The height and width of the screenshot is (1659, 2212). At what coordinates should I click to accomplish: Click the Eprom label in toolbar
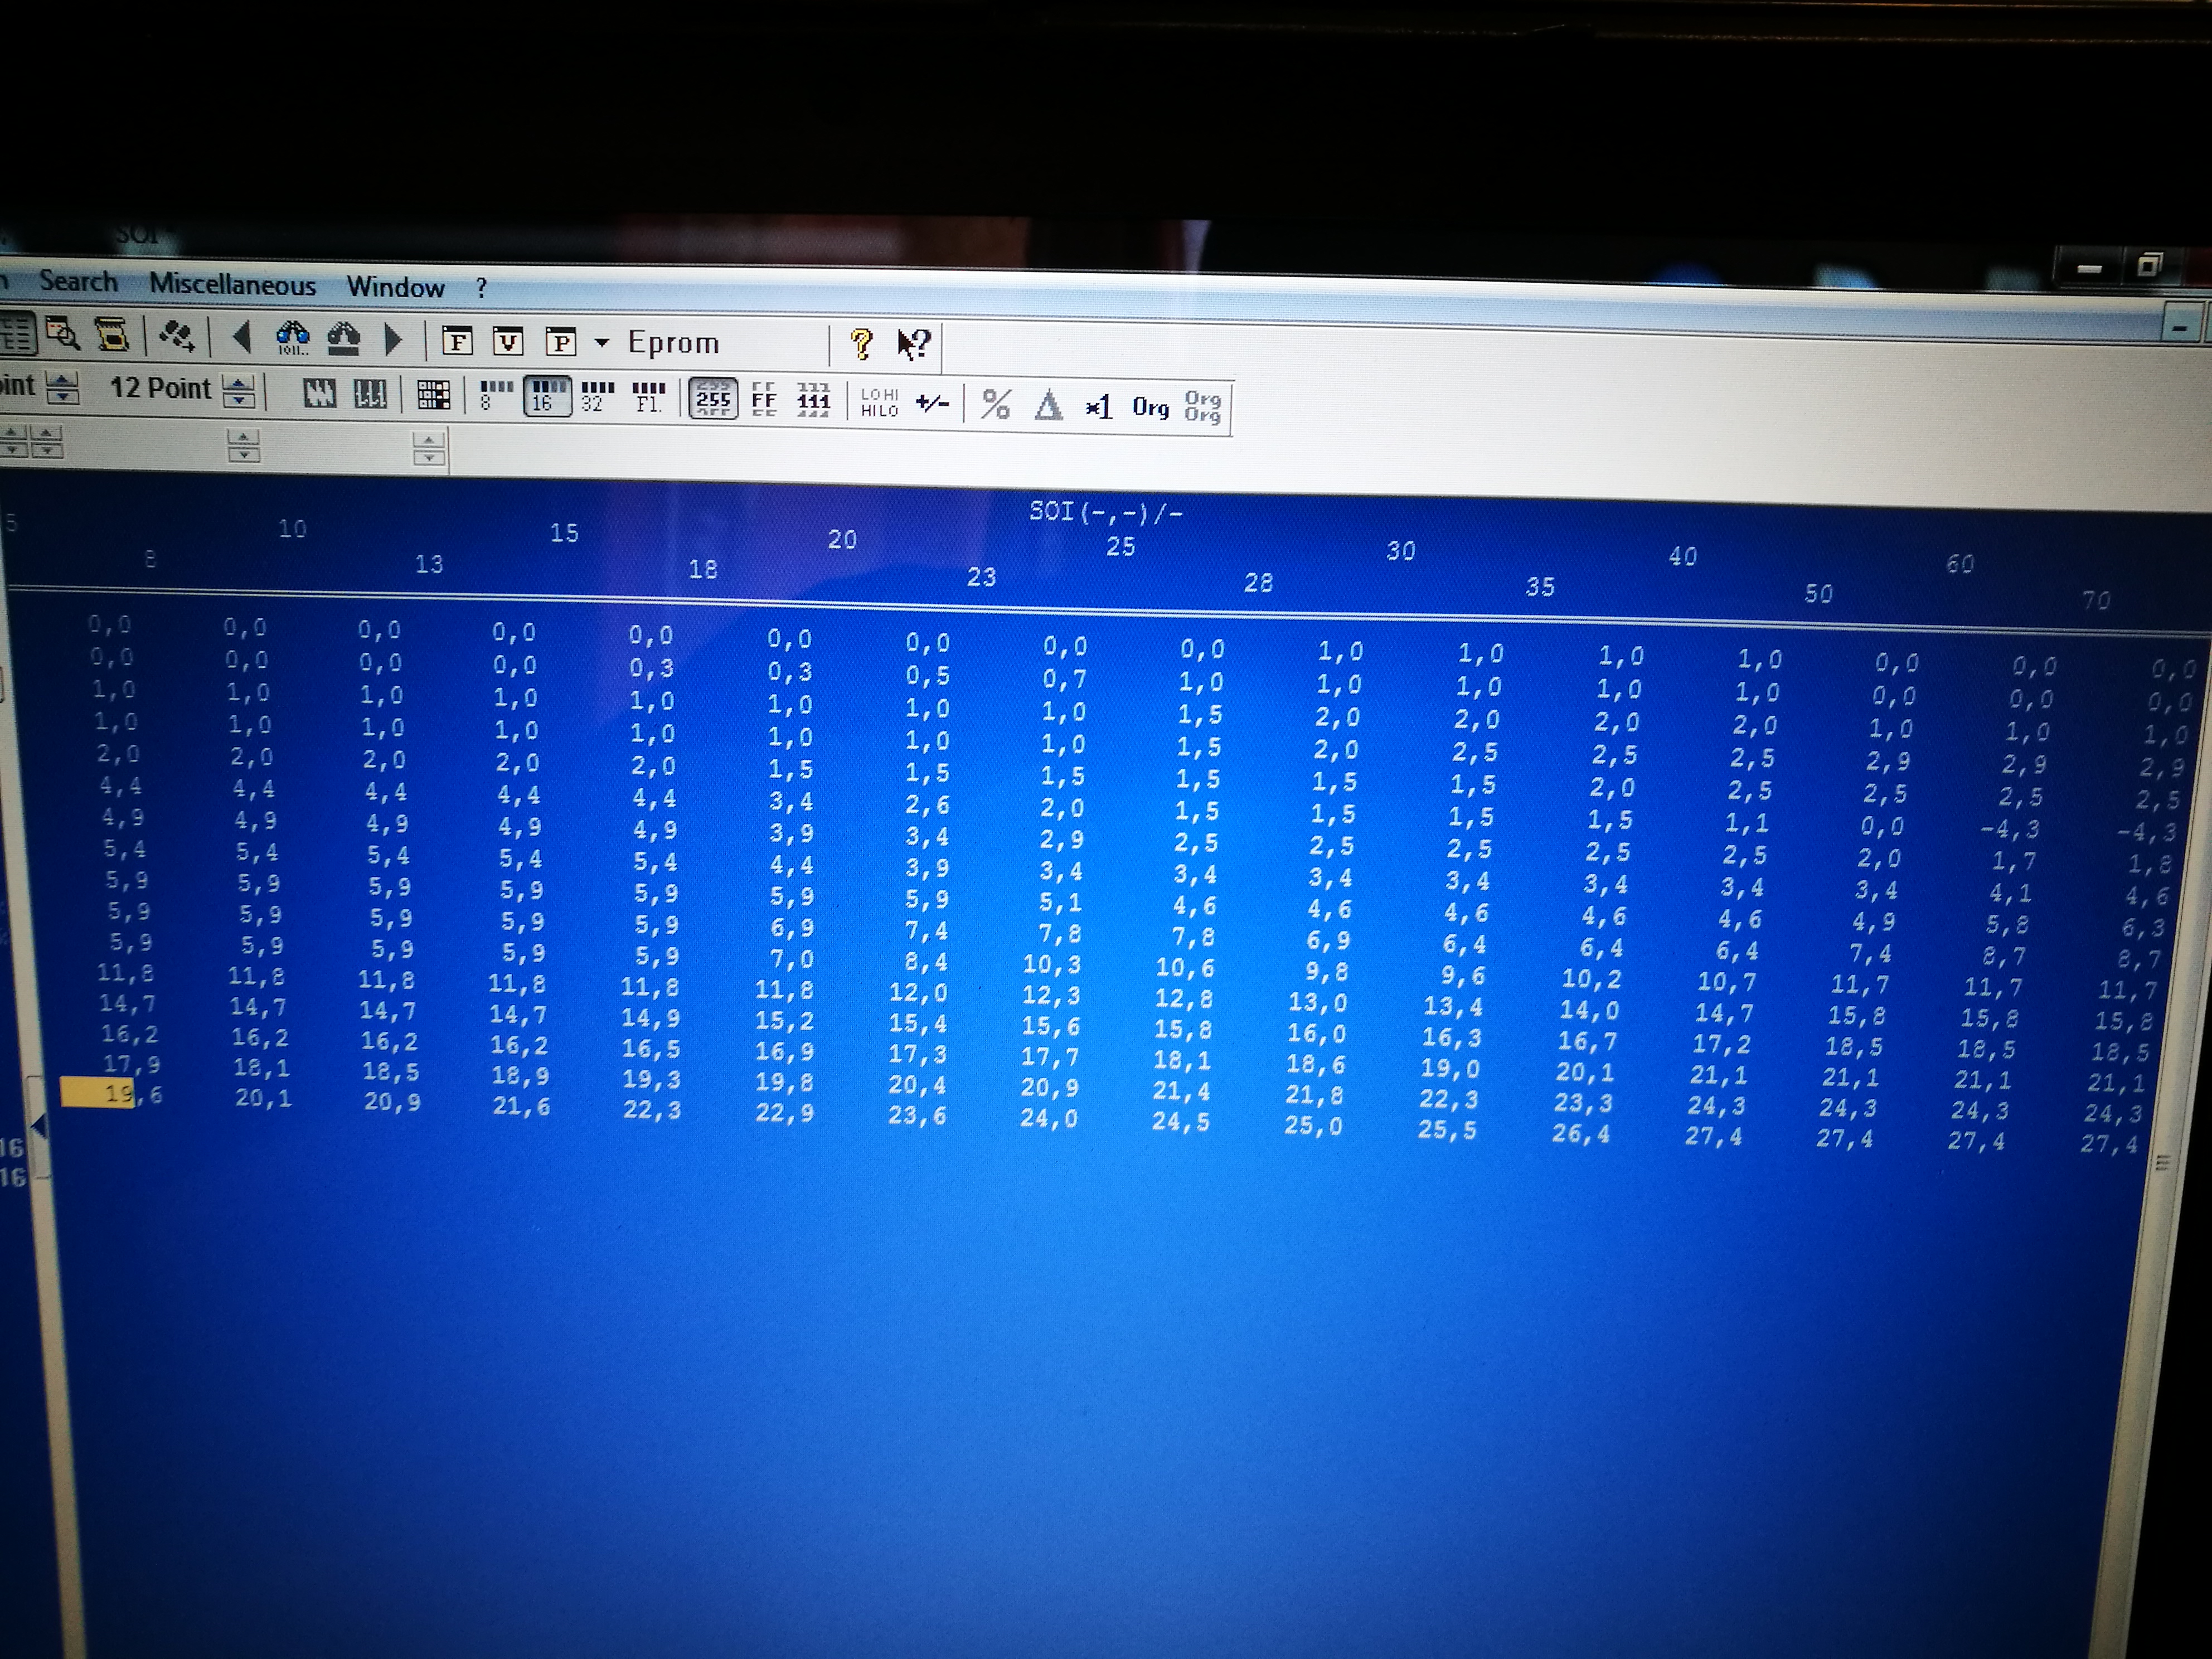pos(673,343)
